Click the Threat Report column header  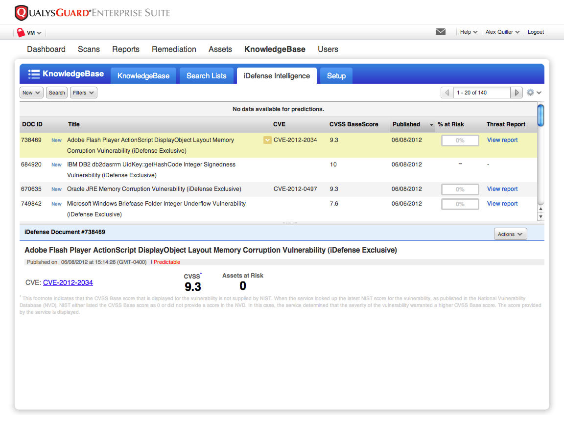click(x=506, y=124)
